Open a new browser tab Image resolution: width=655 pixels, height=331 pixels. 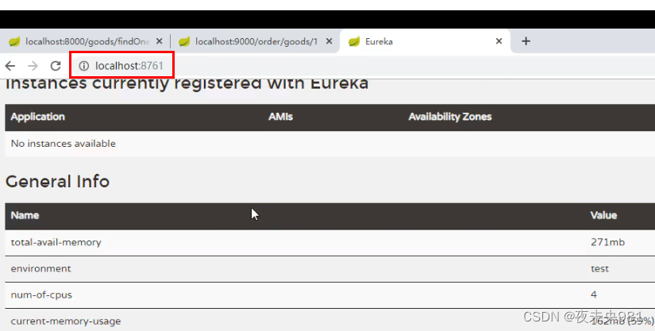pos(526,41)
